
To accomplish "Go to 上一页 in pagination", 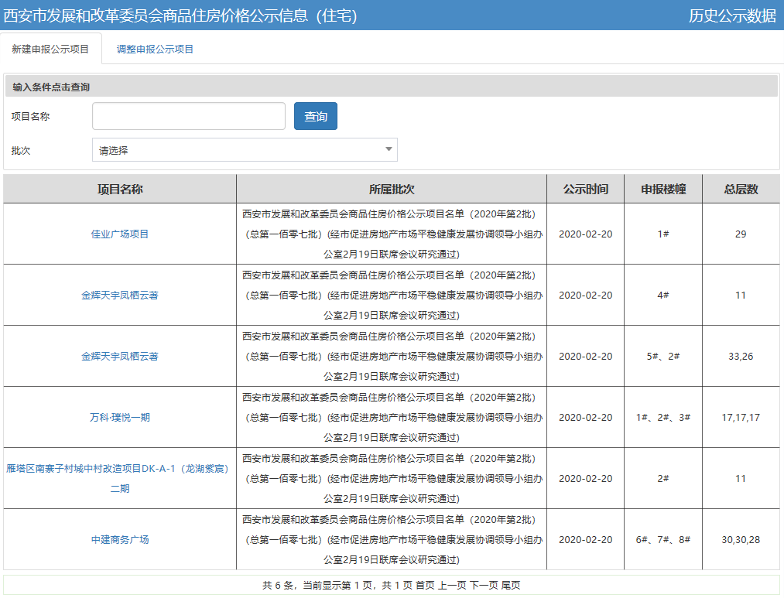I will [452, 585].
